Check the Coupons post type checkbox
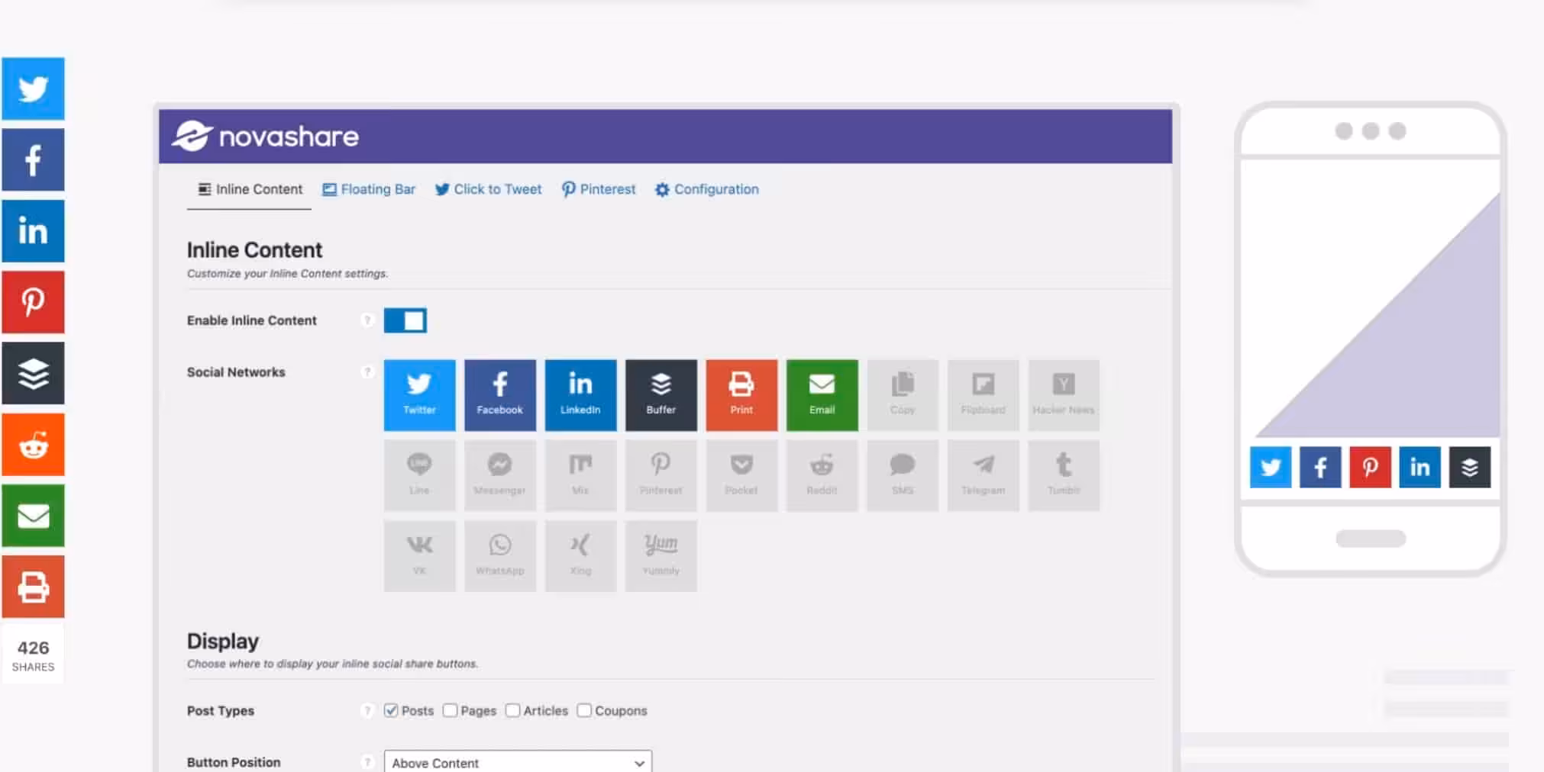 point(584,710)
